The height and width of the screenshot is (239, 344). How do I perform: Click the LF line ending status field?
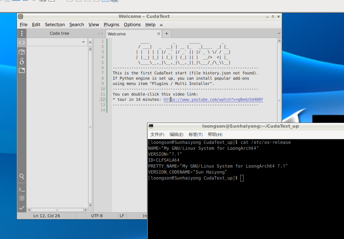click(122, 216)
